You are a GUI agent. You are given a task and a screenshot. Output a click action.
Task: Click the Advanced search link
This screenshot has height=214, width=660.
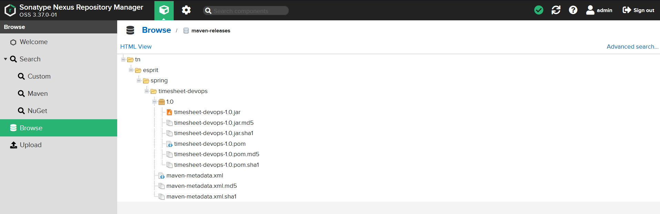click(x=632, y=47)
